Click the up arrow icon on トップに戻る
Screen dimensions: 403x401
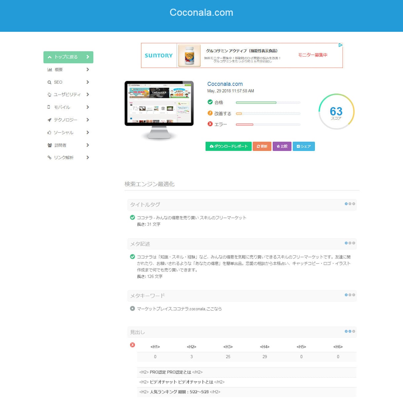pyautogui.click(x=50, y=57)
